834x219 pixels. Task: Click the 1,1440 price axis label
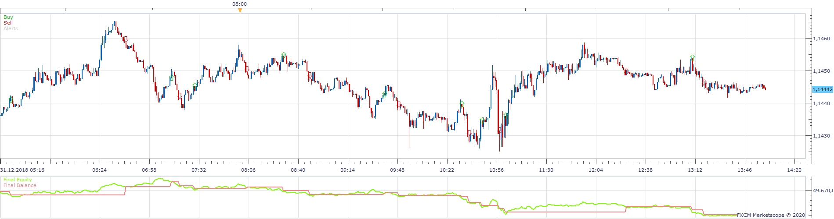(821, 103)
